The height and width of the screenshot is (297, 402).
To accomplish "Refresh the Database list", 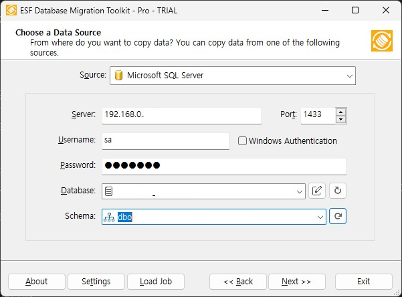I will [x=338, y=191].
